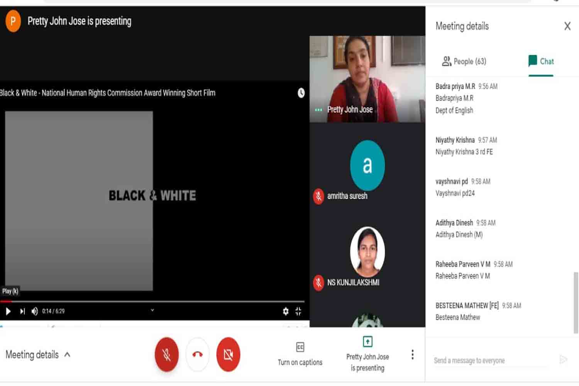Seek on the video progress bar
Screen dimensions: 579x386
coord(154,301)
